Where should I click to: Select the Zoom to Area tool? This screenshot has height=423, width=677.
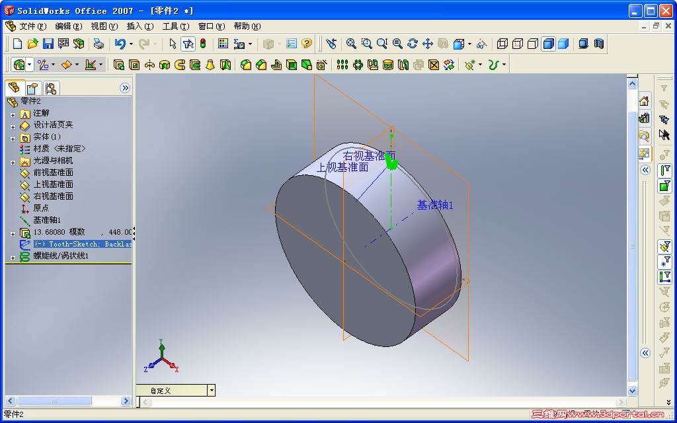coord(366,44)
